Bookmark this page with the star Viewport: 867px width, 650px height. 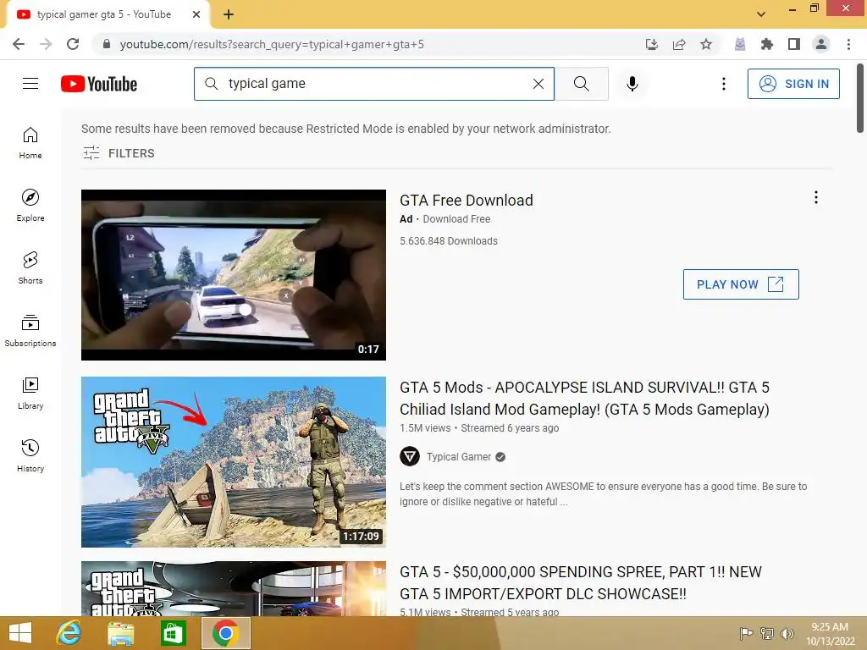(x=706, y=44)
